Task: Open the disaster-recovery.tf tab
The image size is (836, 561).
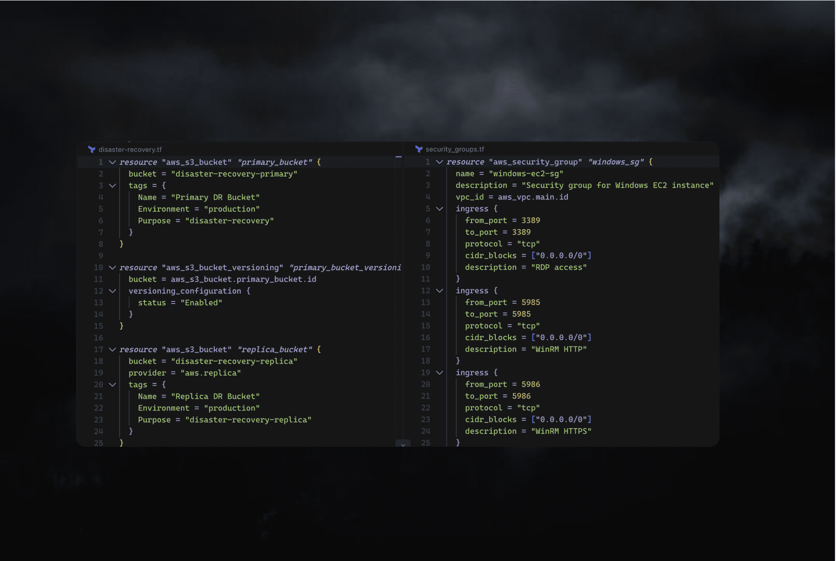Action: click(x=130, y=149)
